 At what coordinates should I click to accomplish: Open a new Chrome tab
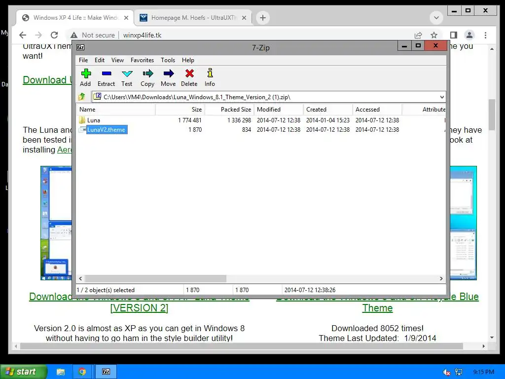(x=263, y=18)
